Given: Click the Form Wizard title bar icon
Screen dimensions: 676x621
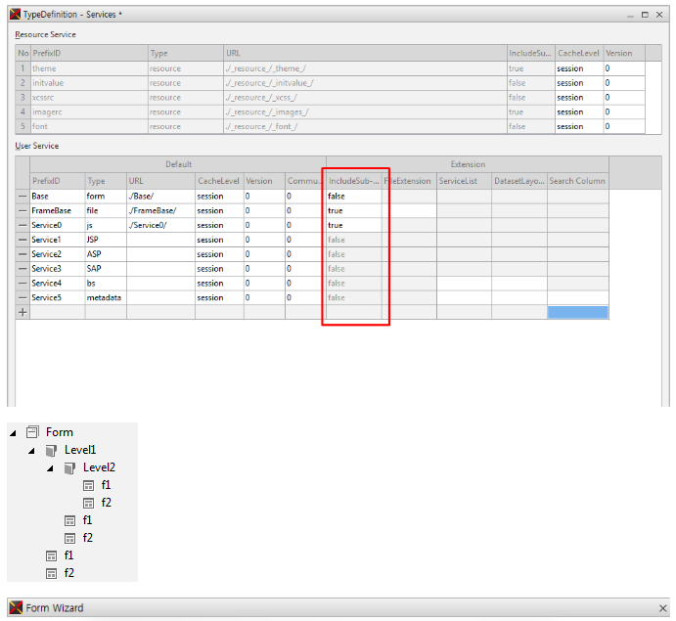Looking at the screenshot, I should click(15, 608).
